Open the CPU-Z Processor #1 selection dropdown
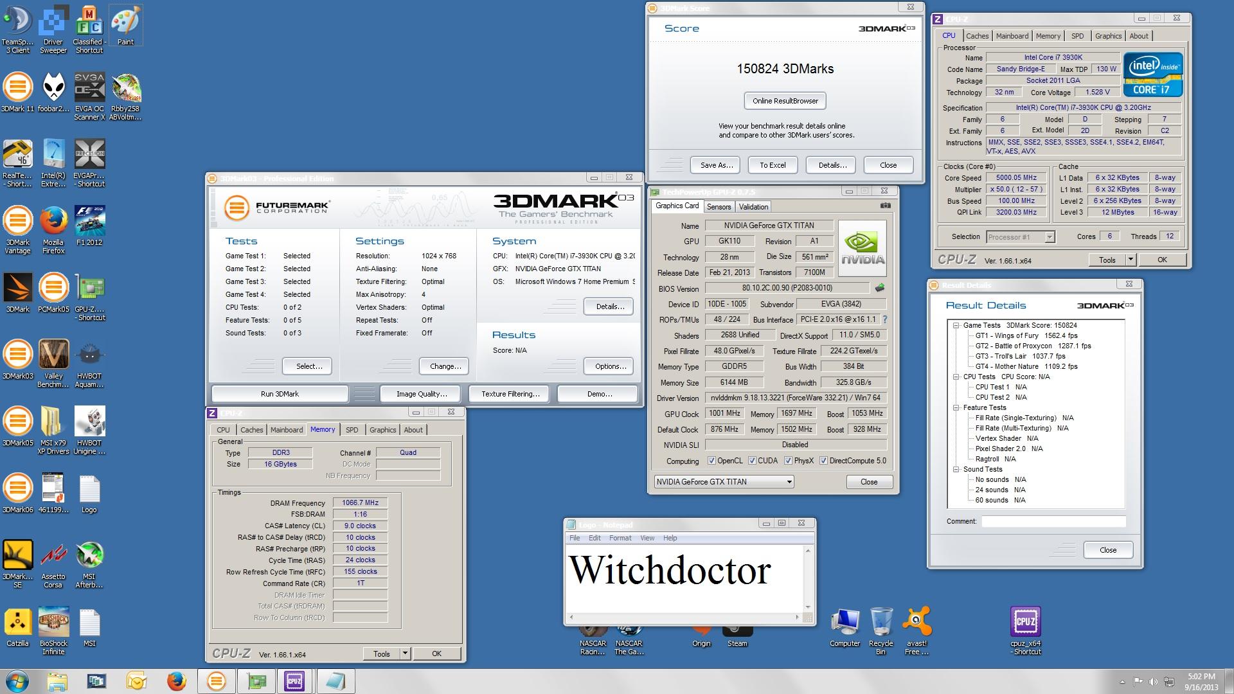 point(1021,237)
